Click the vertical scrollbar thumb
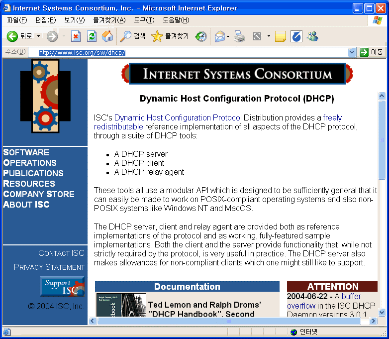 point(382,139)
